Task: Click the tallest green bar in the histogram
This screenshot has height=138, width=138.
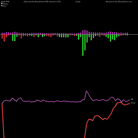Action: 83,45
